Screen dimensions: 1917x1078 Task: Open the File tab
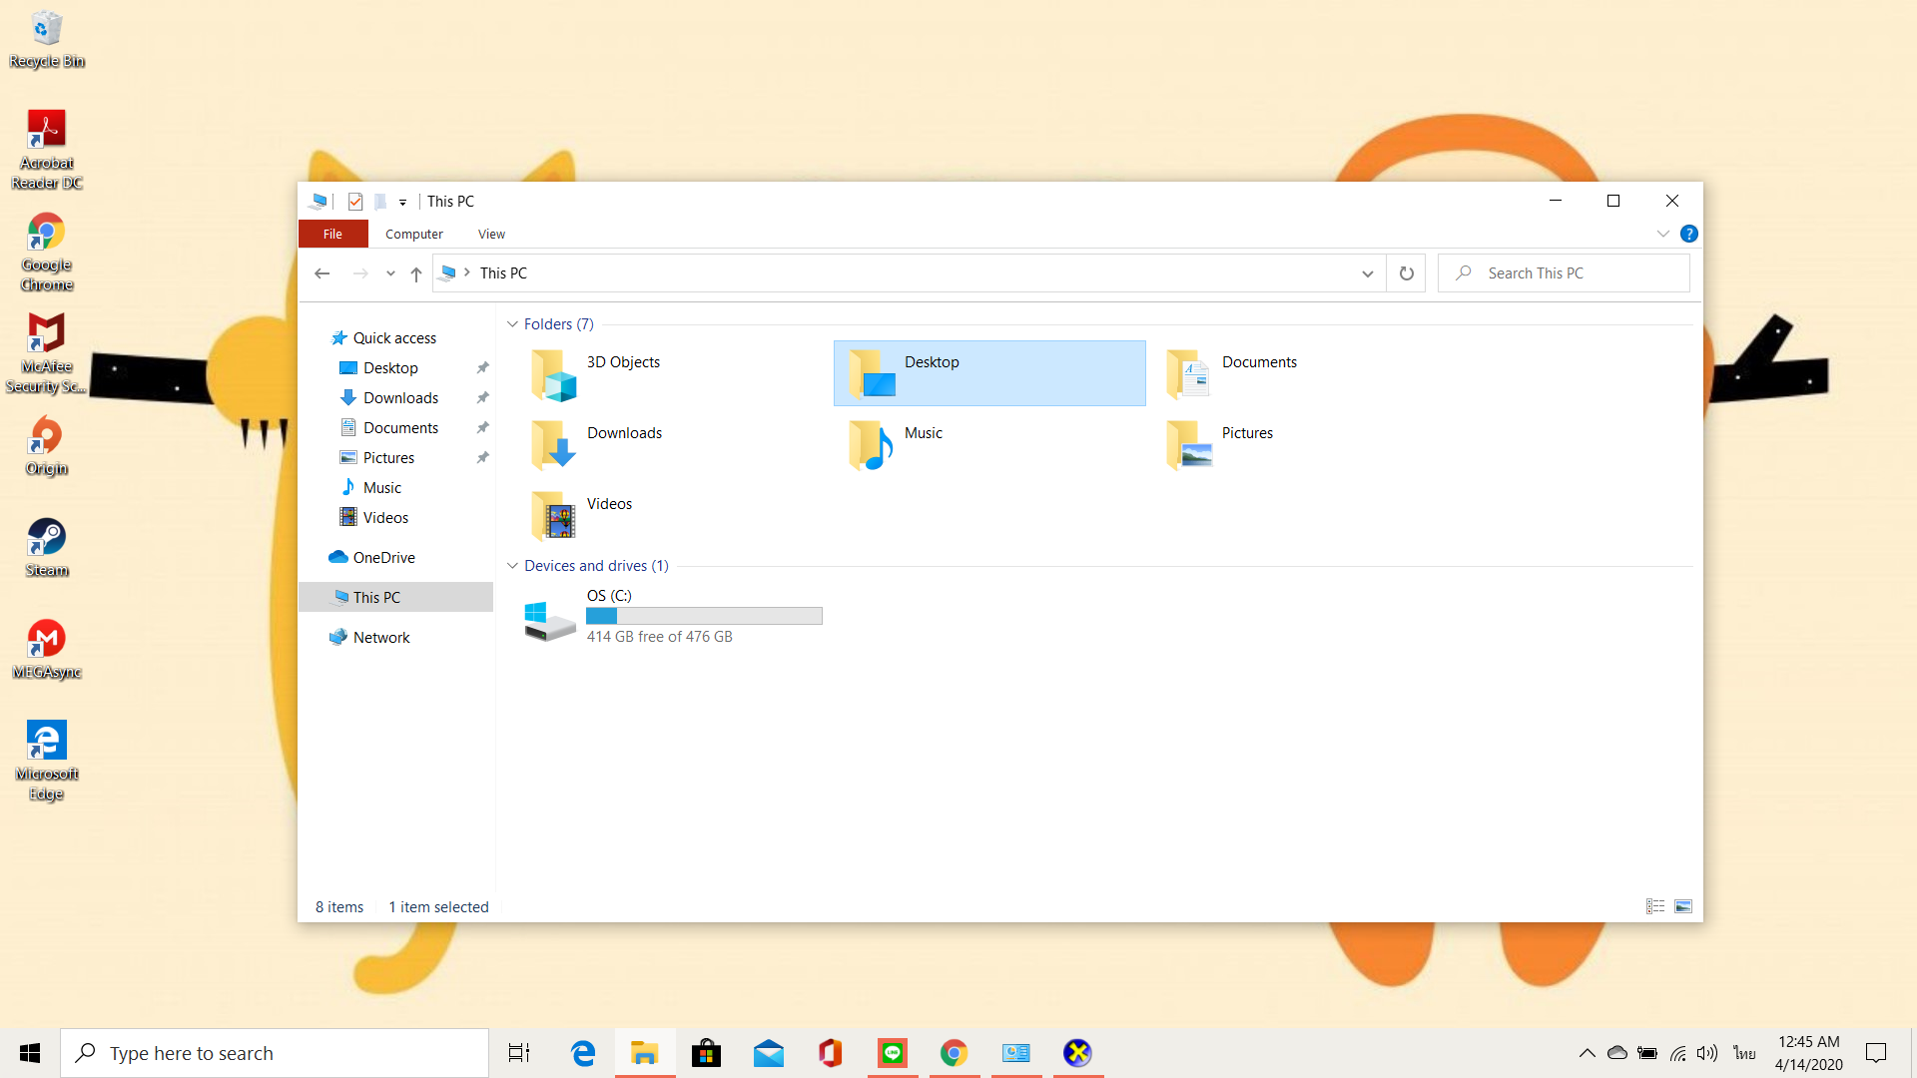tap(332, 234)
